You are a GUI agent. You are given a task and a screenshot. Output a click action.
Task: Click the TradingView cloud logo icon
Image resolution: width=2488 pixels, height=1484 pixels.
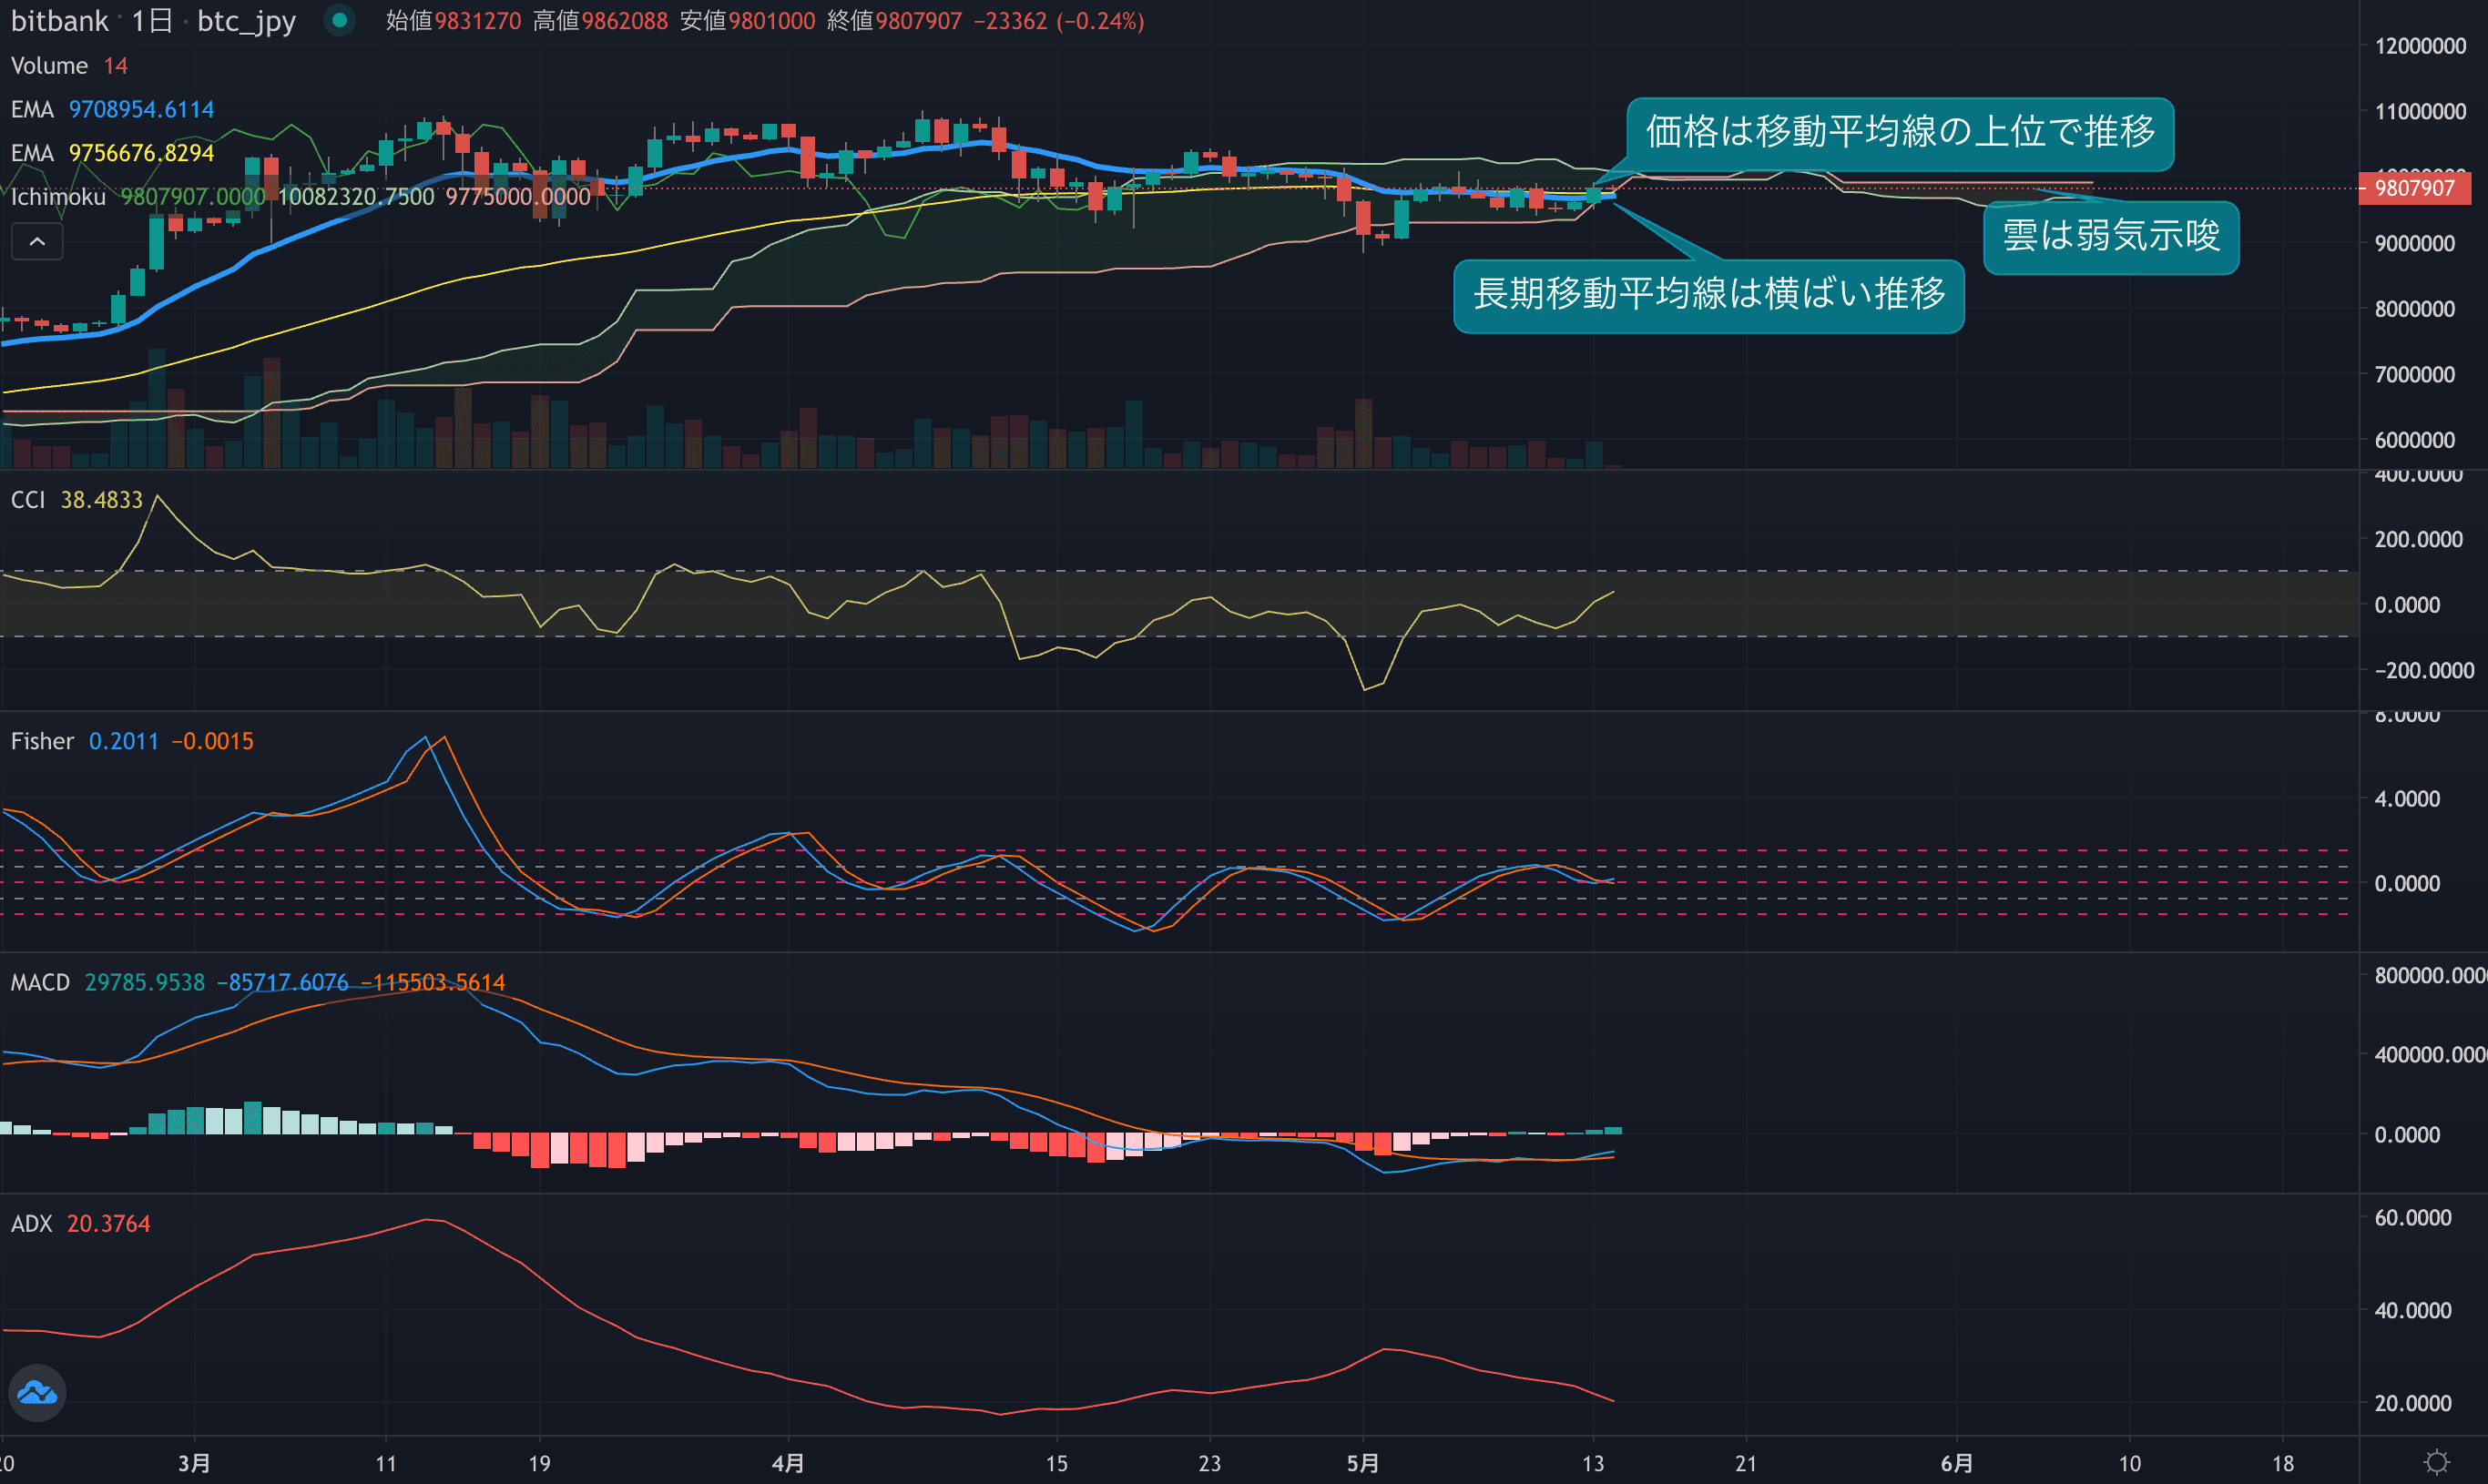pos(37,1392)
